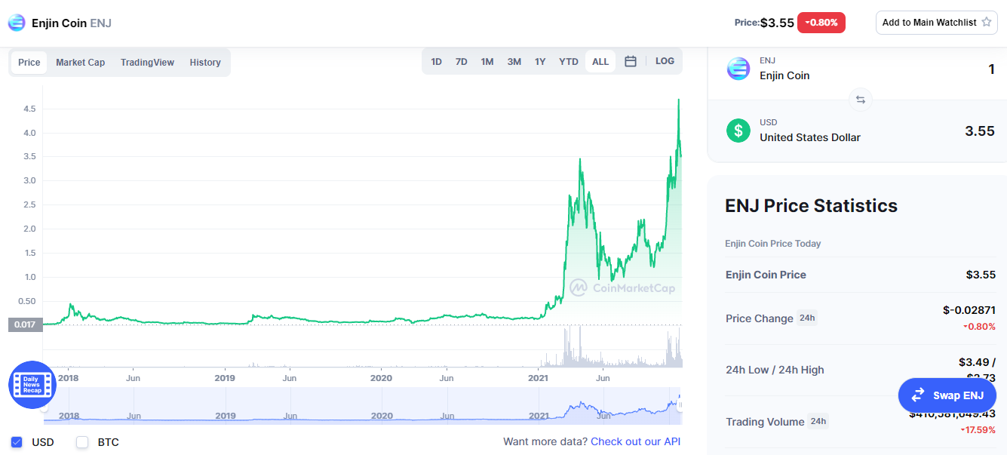The width and height of the screenshot is (1007, 455).
Task: Select the 1M time range
Action: [487, 62]
